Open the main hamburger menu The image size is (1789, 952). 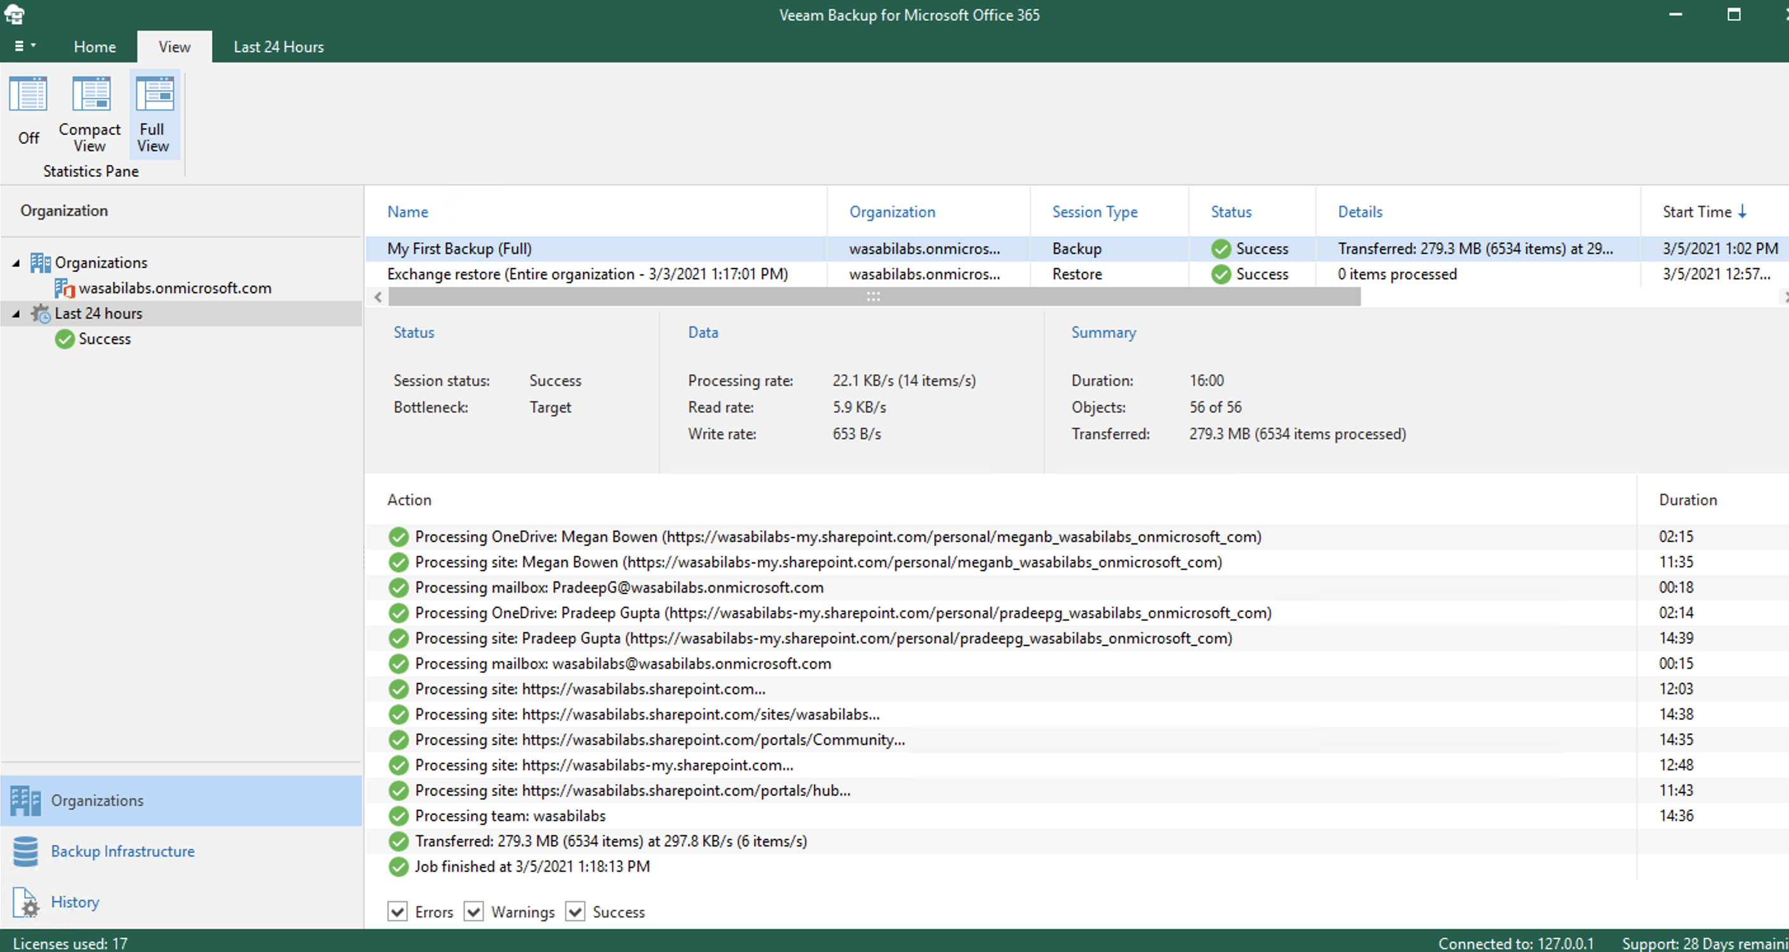(x=24, y=46)
